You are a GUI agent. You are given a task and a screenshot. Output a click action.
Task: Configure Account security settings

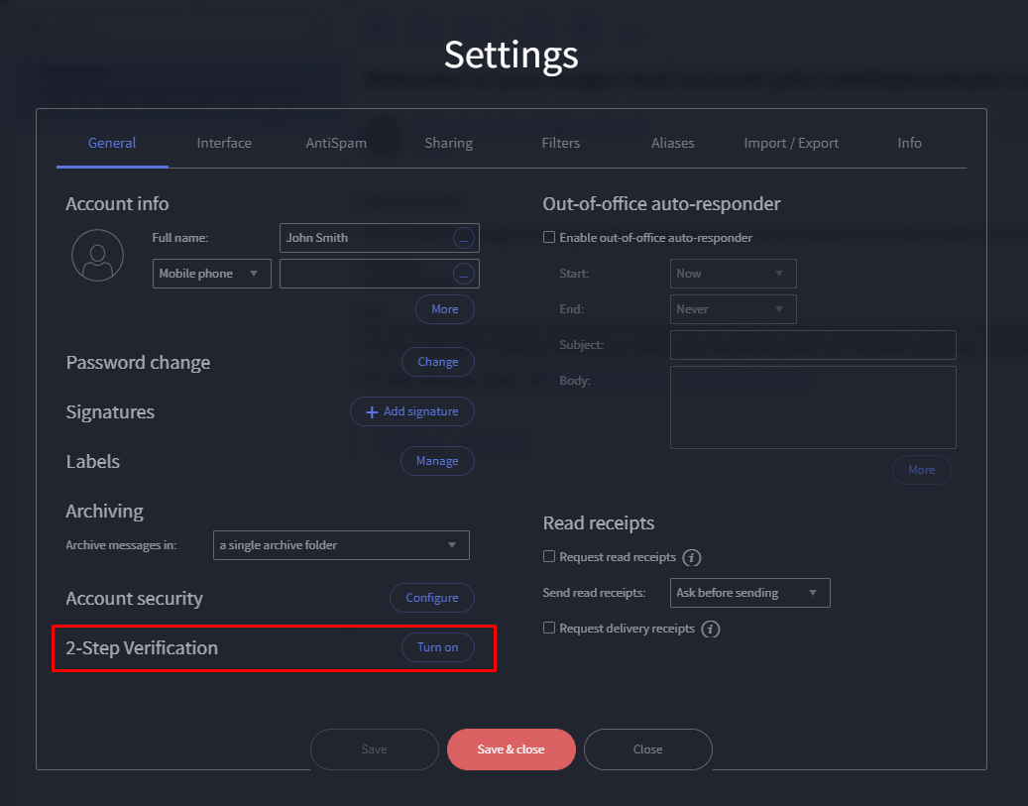(431, 598)
